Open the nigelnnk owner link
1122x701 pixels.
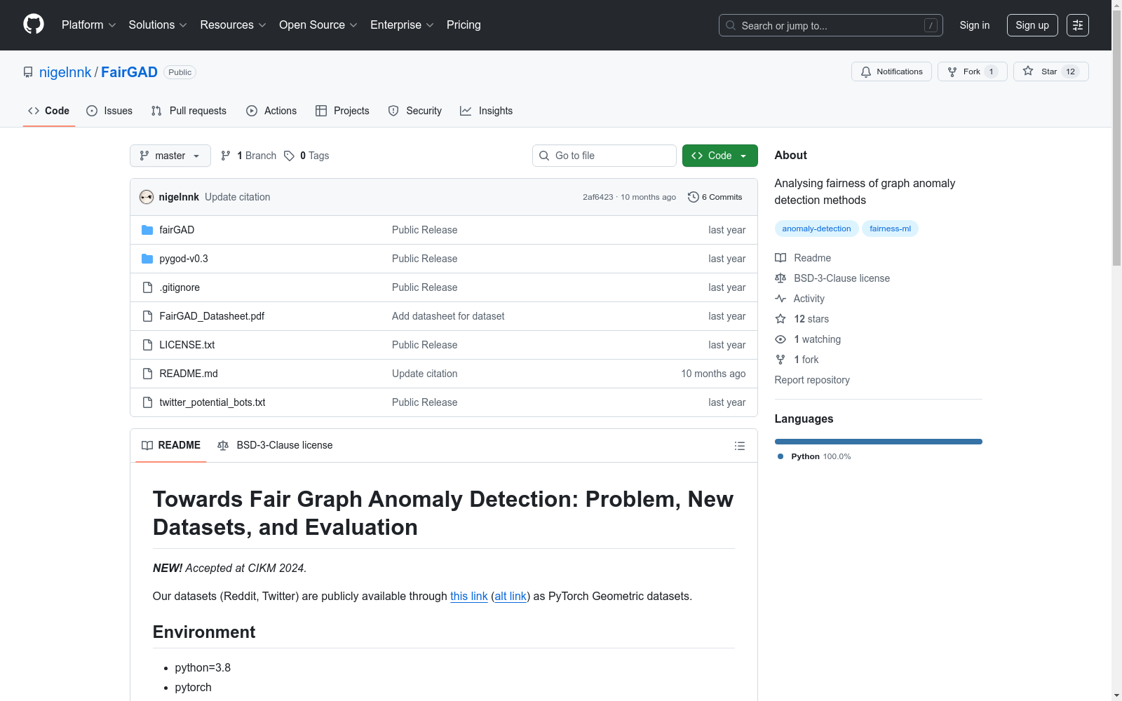coord(65,72)
